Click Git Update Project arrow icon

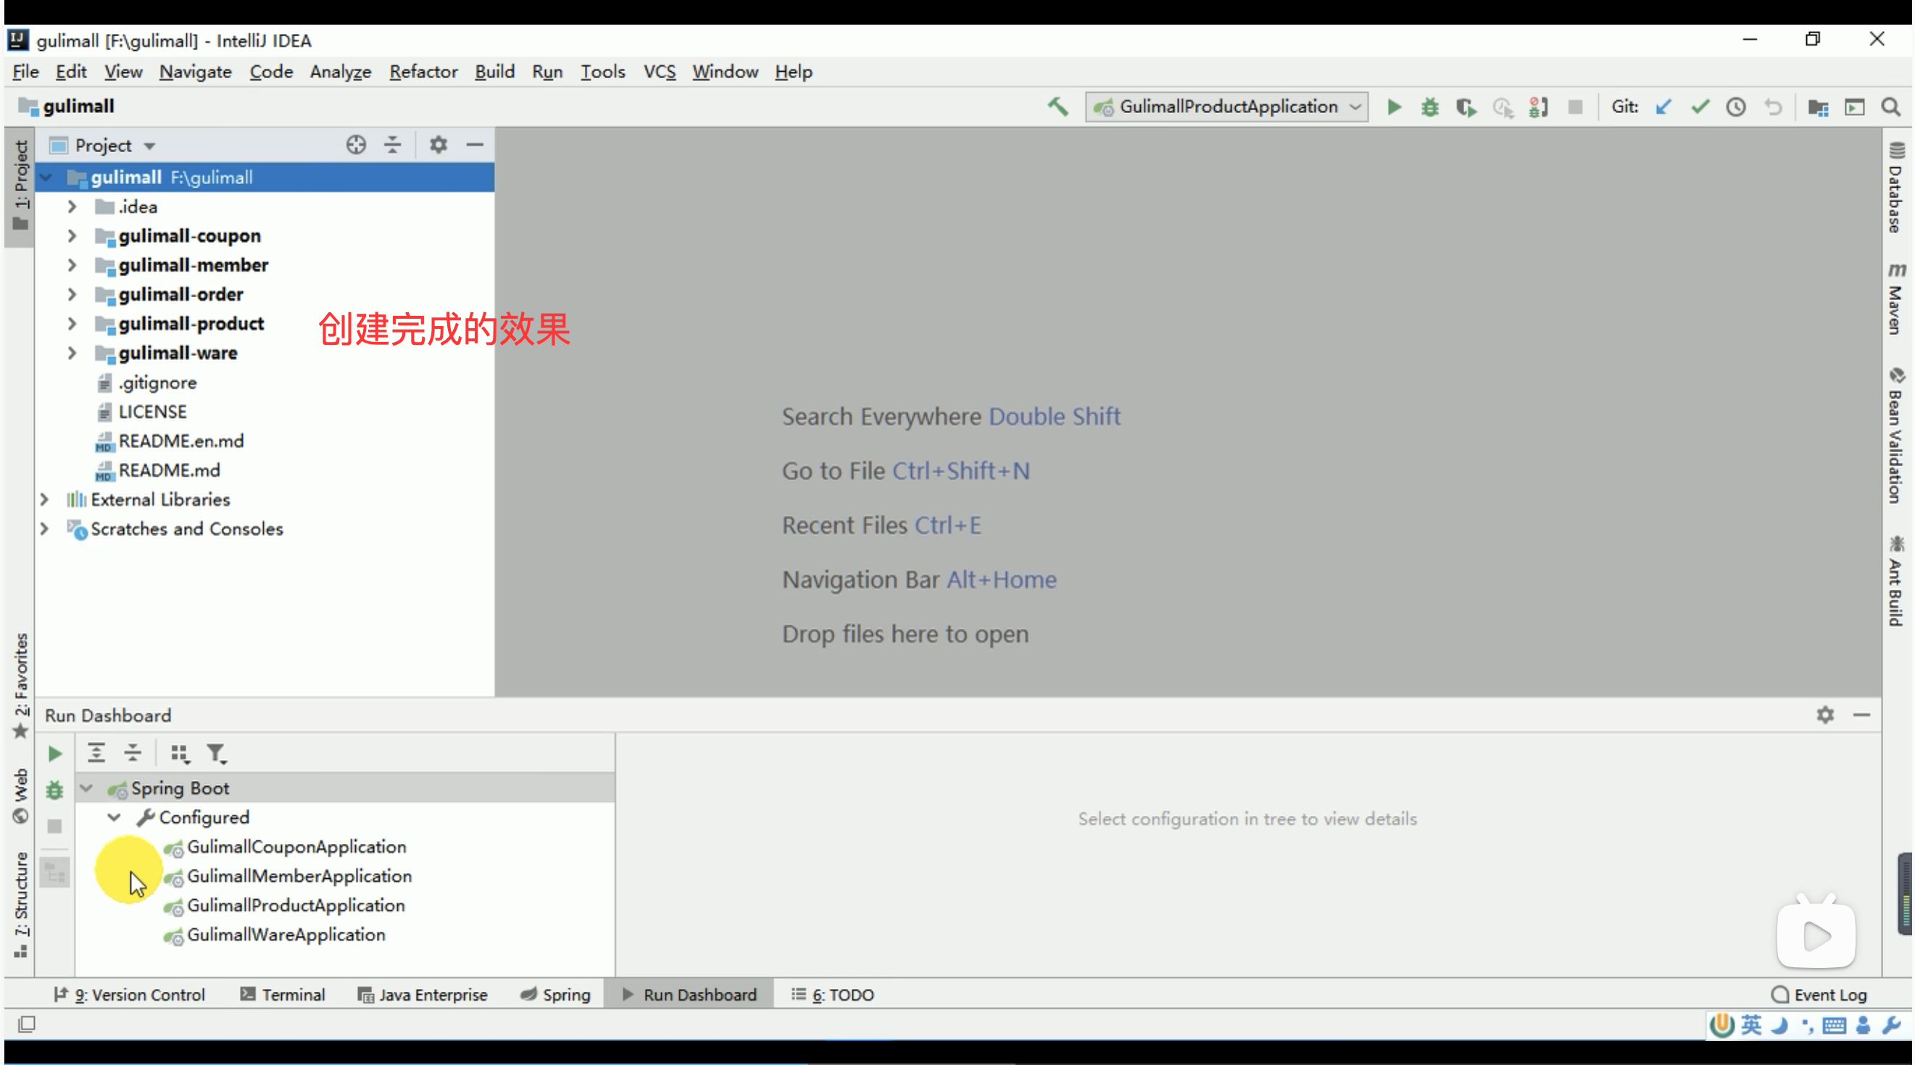tap(1663, 106)
